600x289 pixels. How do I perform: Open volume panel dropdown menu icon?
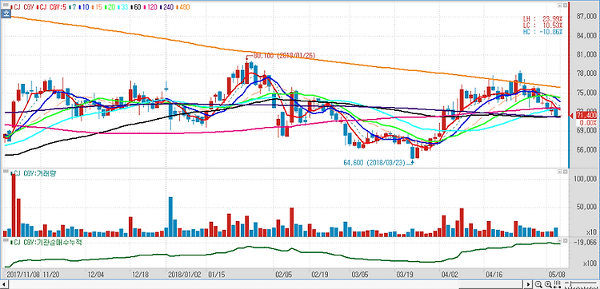coord(559,172)
